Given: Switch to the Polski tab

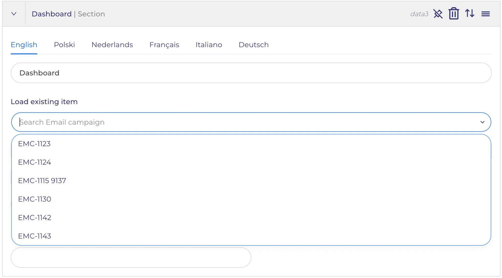Looking at the screenshot, I should 64,45.
